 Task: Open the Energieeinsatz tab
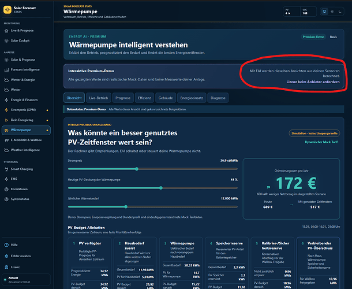[192, 98]
